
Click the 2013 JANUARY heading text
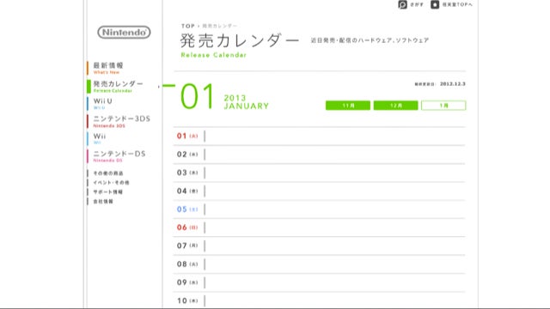pos(247,102)
